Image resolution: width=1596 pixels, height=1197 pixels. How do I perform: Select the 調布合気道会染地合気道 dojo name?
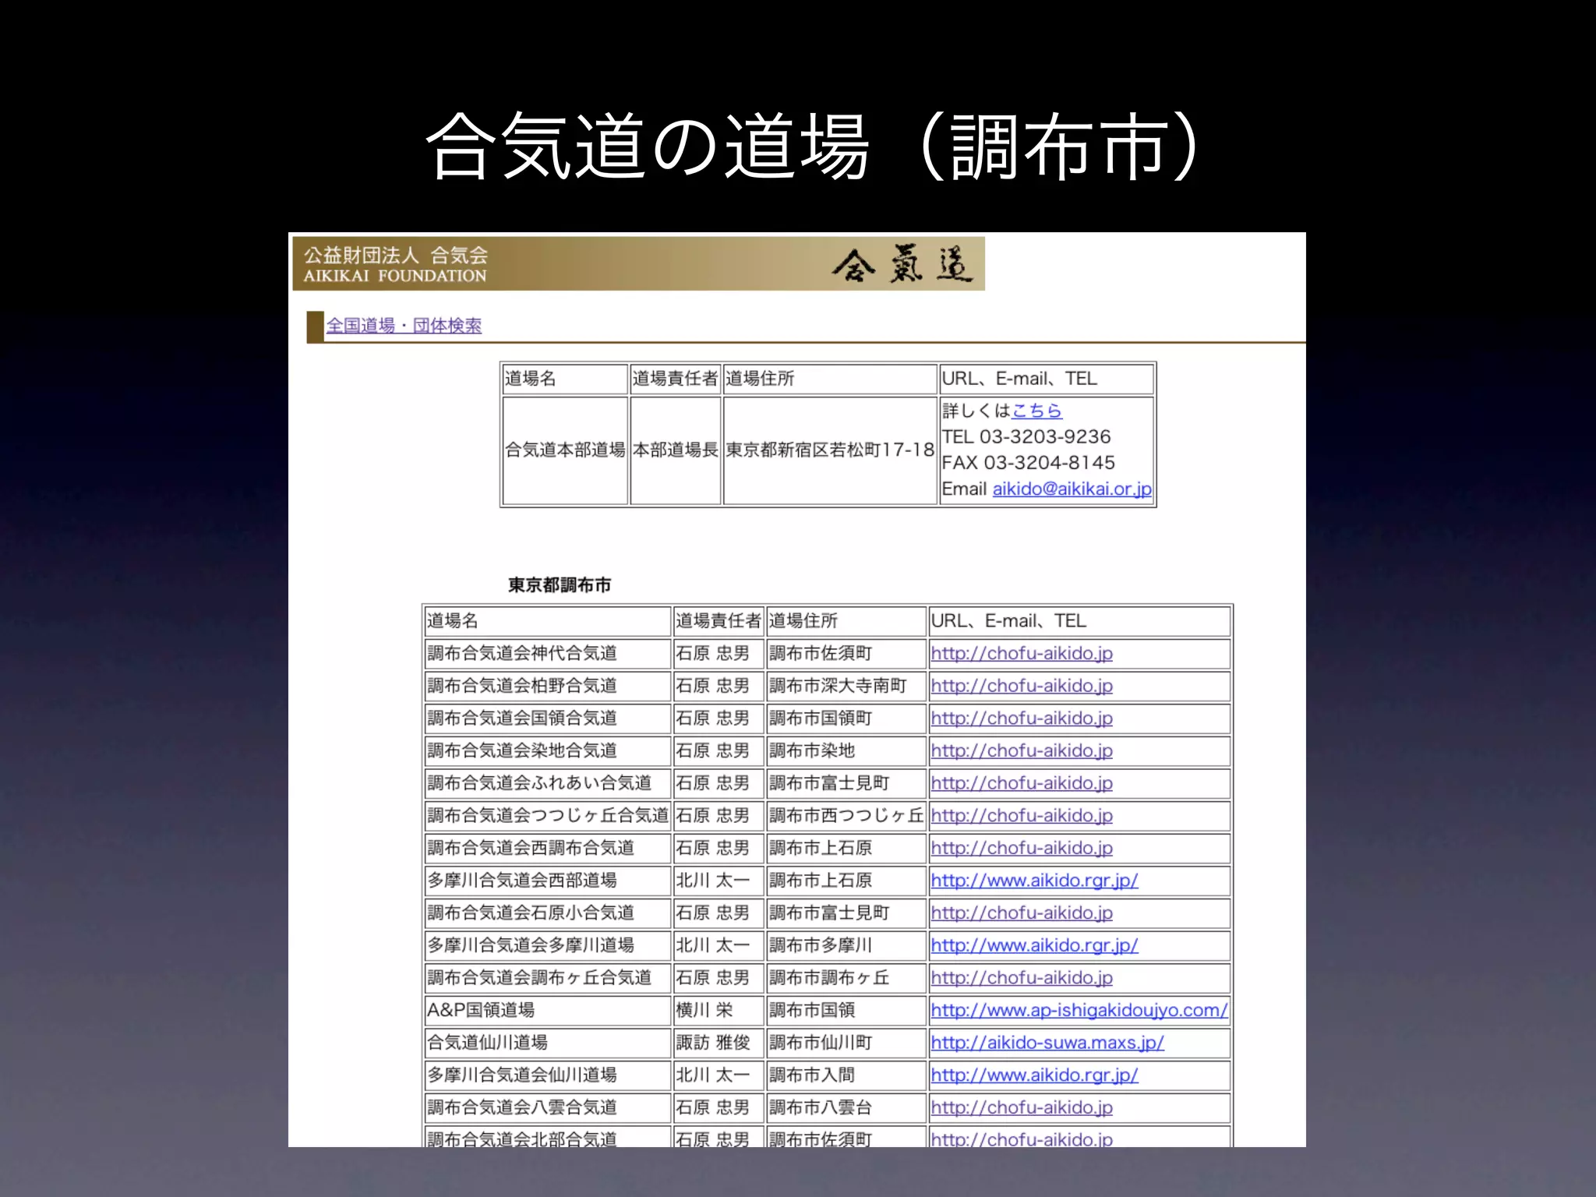(522, 751)
